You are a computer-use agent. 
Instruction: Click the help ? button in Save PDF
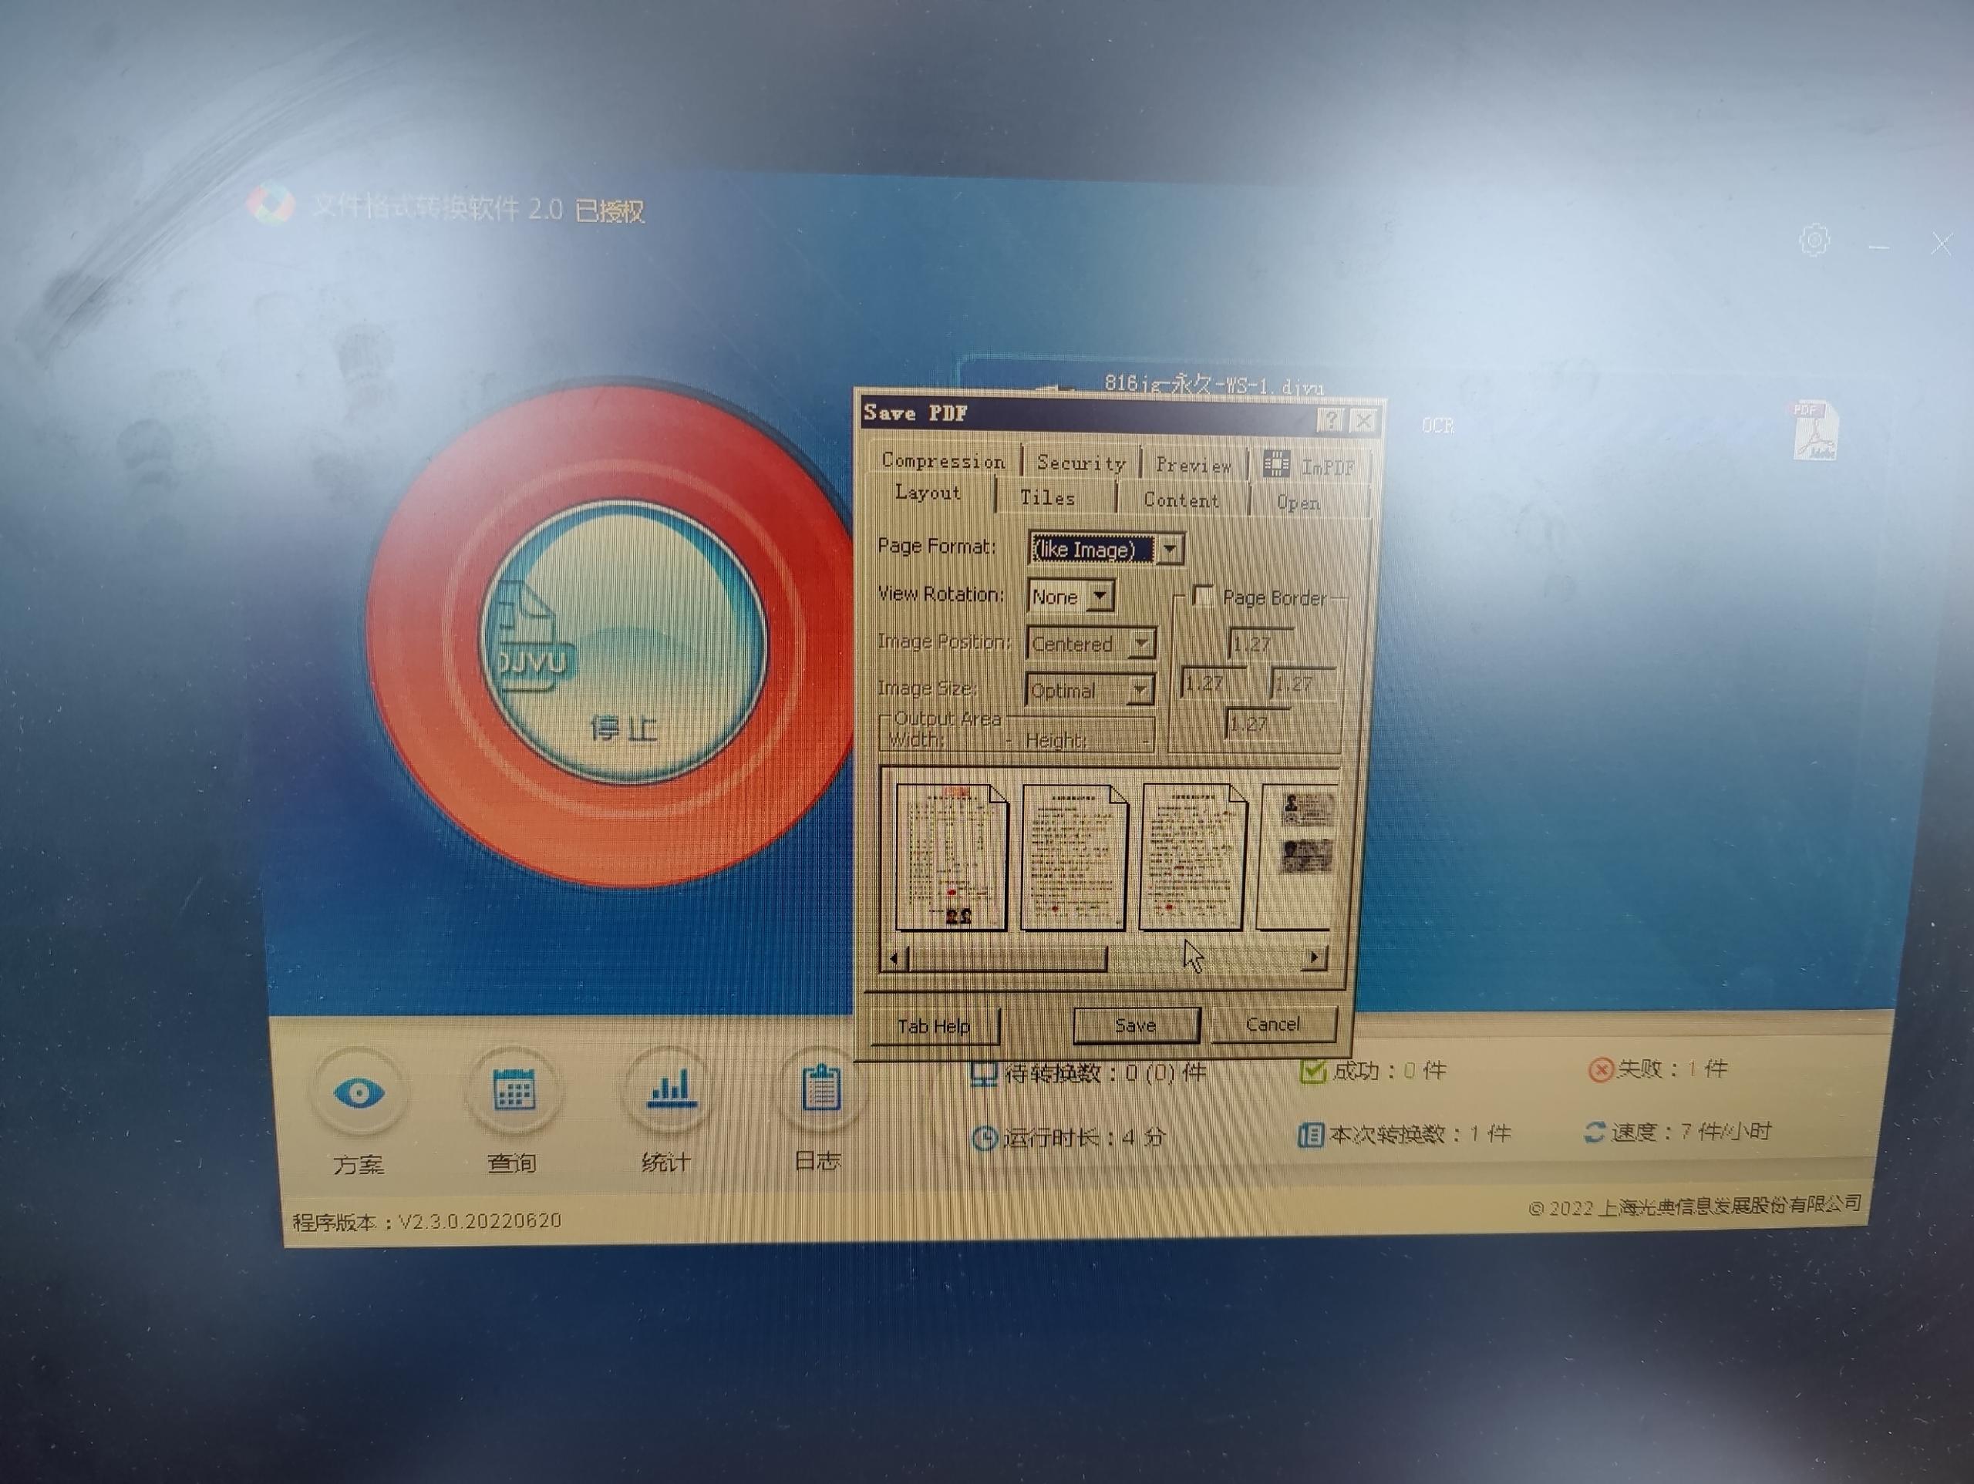pos(1331,419)
